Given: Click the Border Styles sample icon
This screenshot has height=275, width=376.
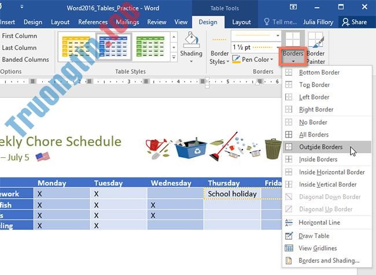Looking at the screenshot, I should pos(219,39).
